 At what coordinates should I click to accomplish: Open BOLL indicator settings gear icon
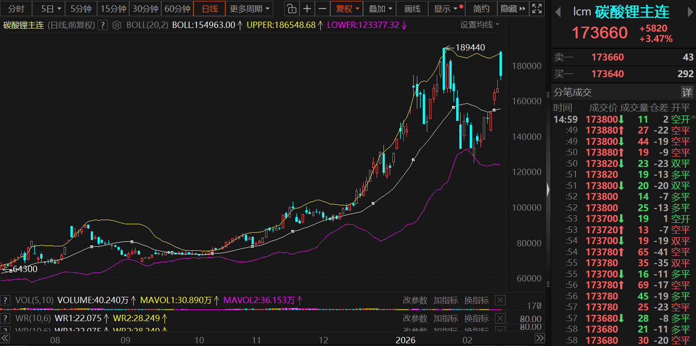click(117, 25)
